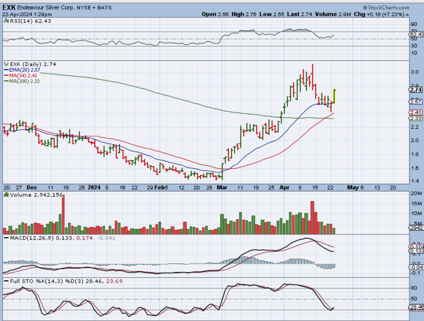Click the 1.4 price axis label
The width and height of the screenshot is (424, 321).
point(415,181)
